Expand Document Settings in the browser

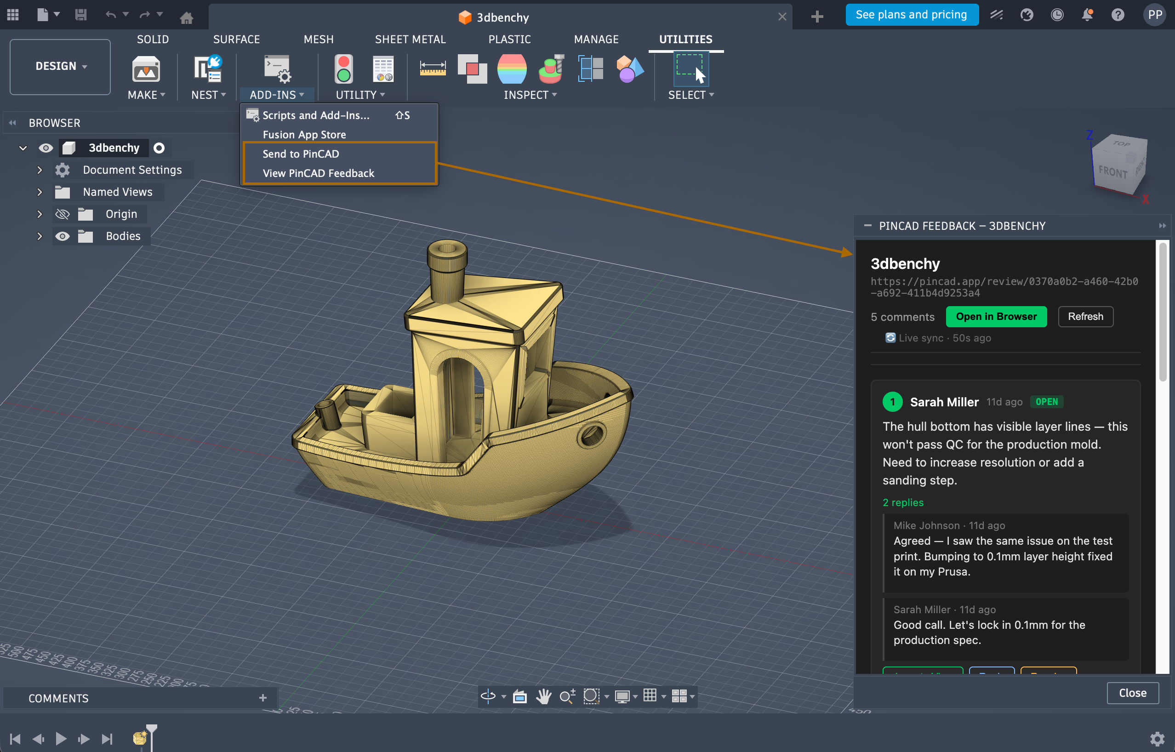[x=40, y=170]
